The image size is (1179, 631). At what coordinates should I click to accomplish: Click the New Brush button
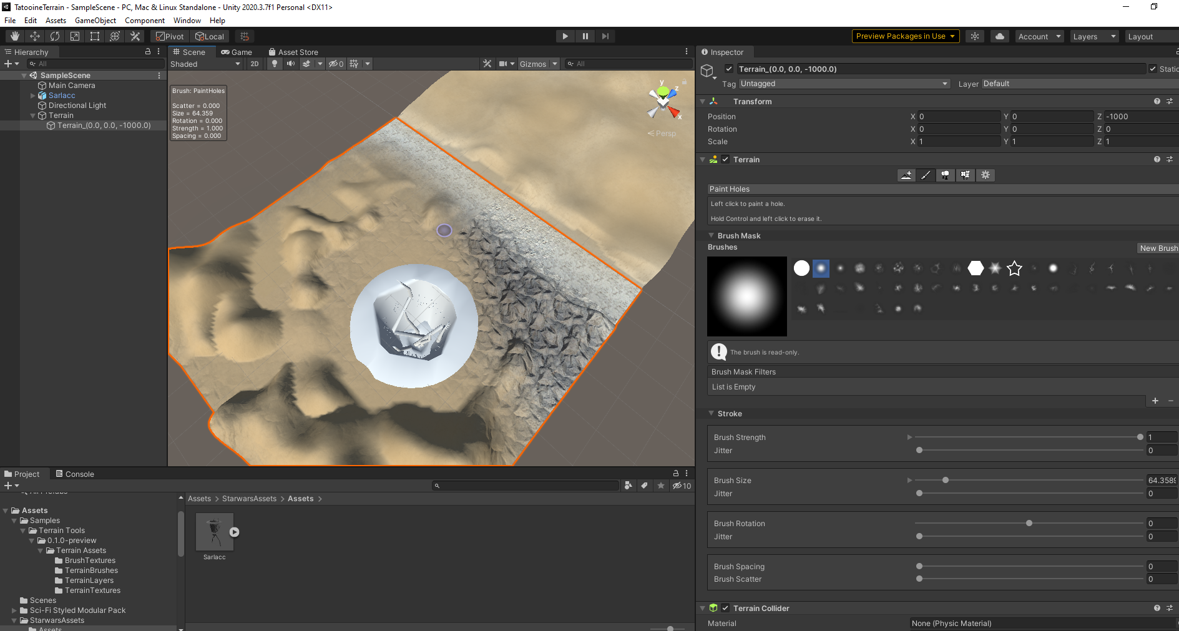[x=1158, y=248]
